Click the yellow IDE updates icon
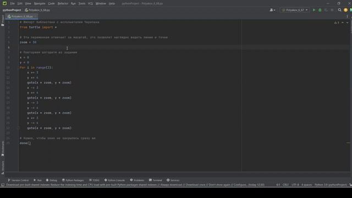The image size is (352, 198). coord(345,10)
